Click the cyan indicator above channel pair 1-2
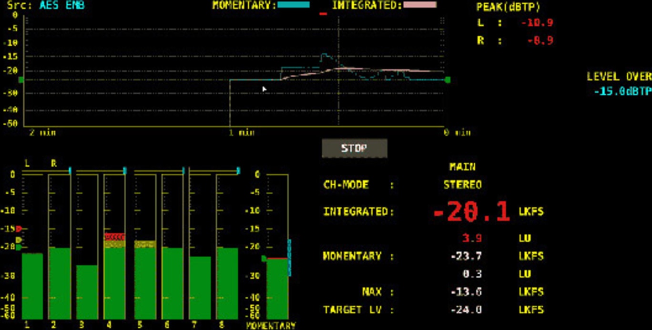Screen dimensions: 652x330 click(x=70, y=170)
